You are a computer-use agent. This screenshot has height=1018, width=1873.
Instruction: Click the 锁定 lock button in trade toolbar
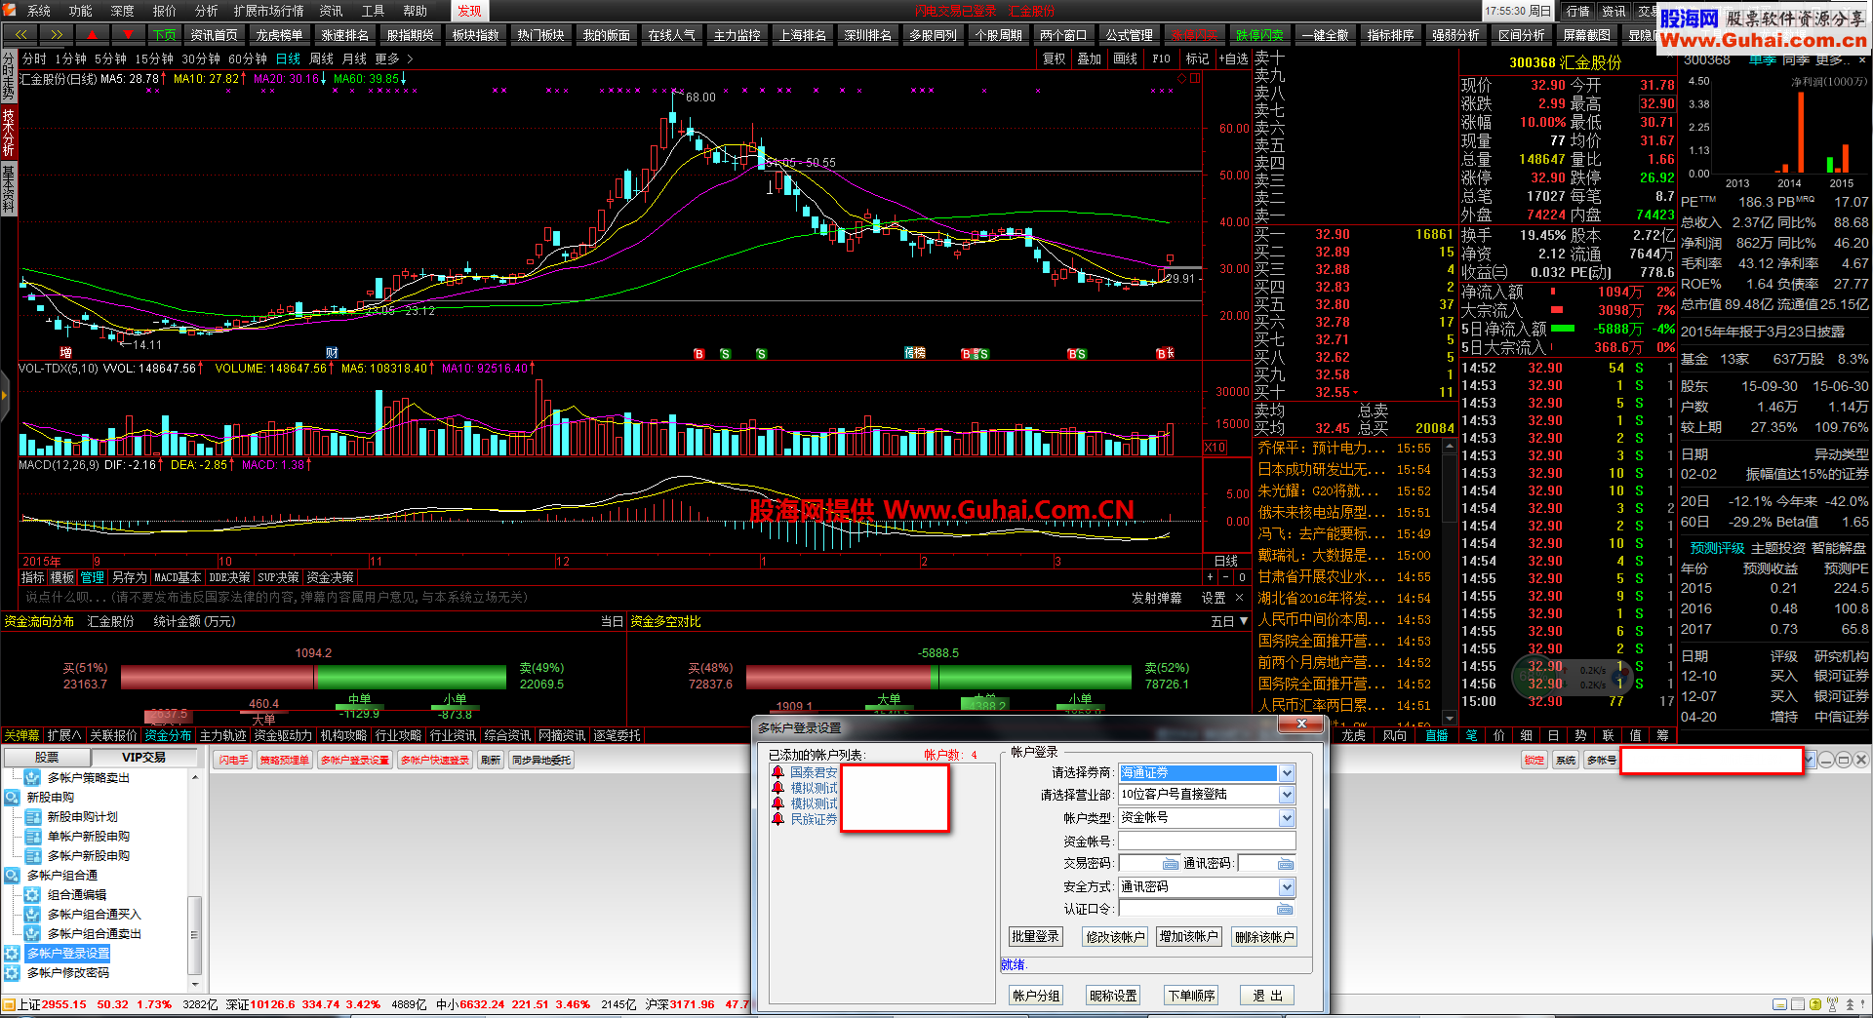click(x=1534, y=760)
